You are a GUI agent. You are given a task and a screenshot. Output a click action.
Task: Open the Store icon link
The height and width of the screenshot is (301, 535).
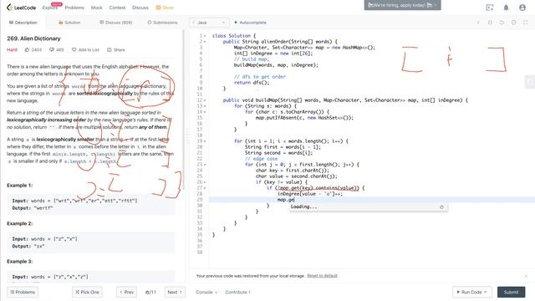pyautogui.click(x=165, y=8)
